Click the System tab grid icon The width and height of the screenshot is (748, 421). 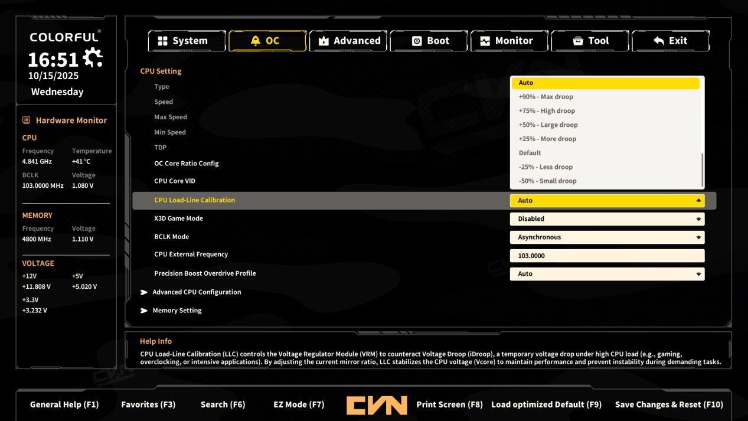(x=162, y=41)
